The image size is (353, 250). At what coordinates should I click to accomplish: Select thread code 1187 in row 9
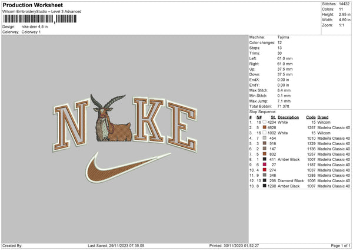coord(311,165)
